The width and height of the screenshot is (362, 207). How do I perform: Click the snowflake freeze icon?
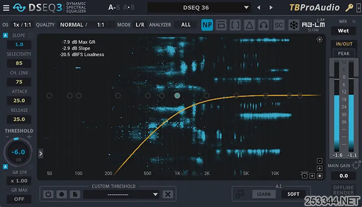[x=294, y=25]
